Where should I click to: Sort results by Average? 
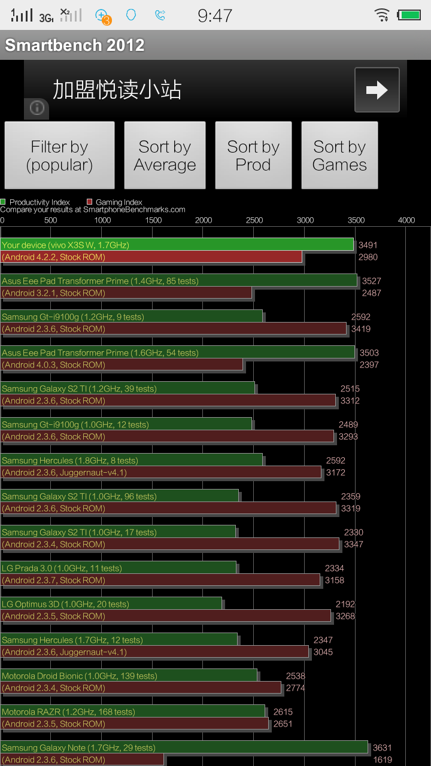tap(165, 155)
